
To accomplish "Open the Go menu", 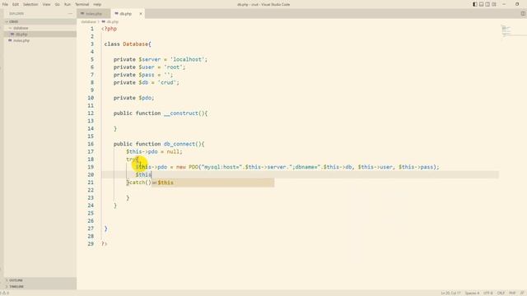I will 57,4.
